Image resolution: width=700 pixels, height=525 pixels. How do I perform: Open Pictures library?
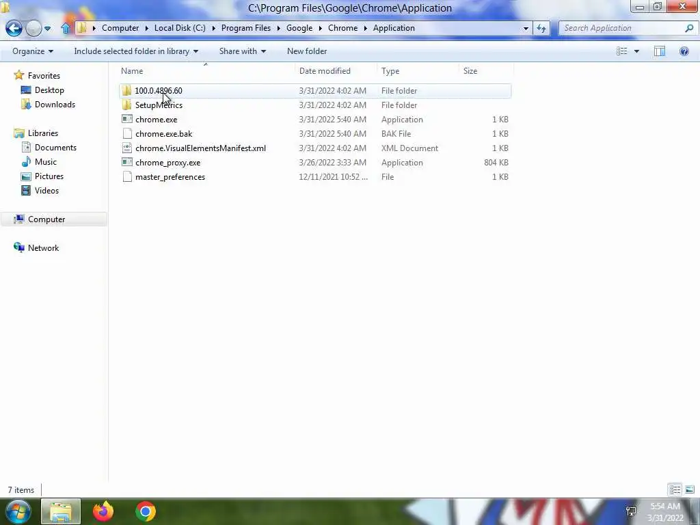(49, 176)
